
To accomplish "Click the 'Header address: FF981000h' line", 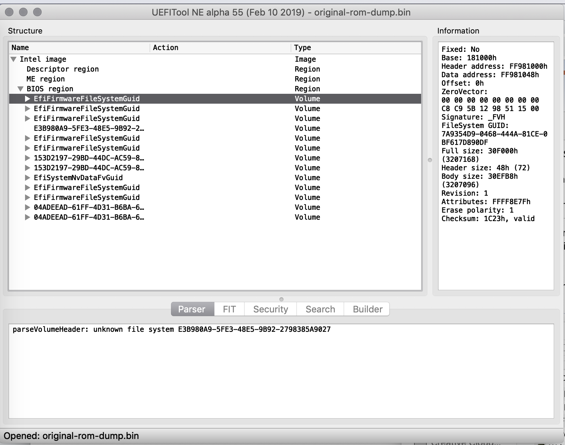I will pyautogui.click(x=494, y=66).
